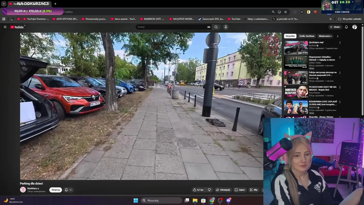Toggle notification bell dropdown beside Wesprzyj
Image resolution: width=364 pixels, height=205 pixels.
point(68,190)
